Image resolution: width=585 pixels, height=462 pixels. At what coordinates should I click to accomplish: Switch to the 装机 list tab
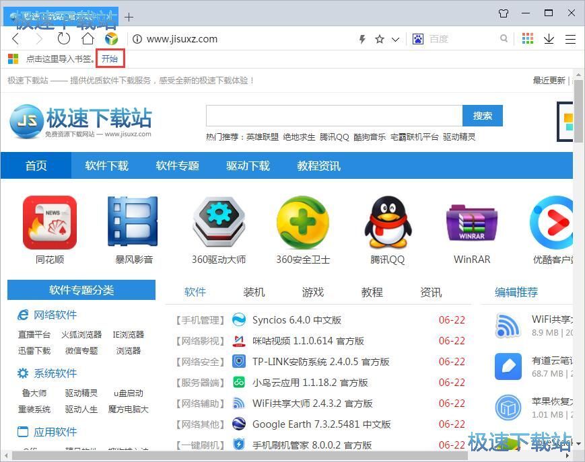point(254,292)
